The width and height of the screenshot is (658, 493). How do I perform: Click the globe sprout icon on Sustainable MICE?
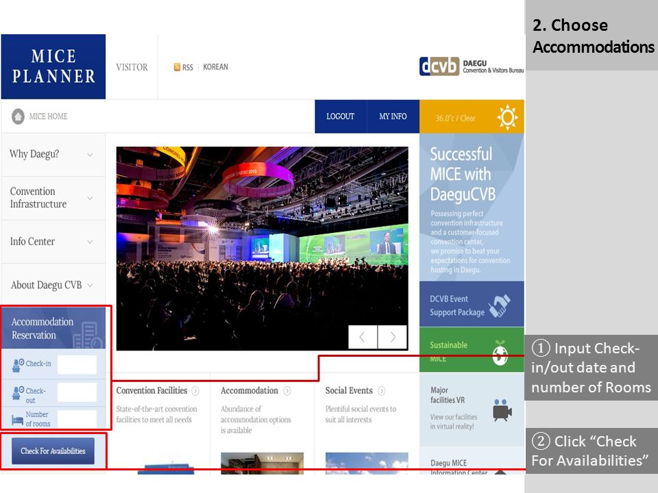(500, 353)
